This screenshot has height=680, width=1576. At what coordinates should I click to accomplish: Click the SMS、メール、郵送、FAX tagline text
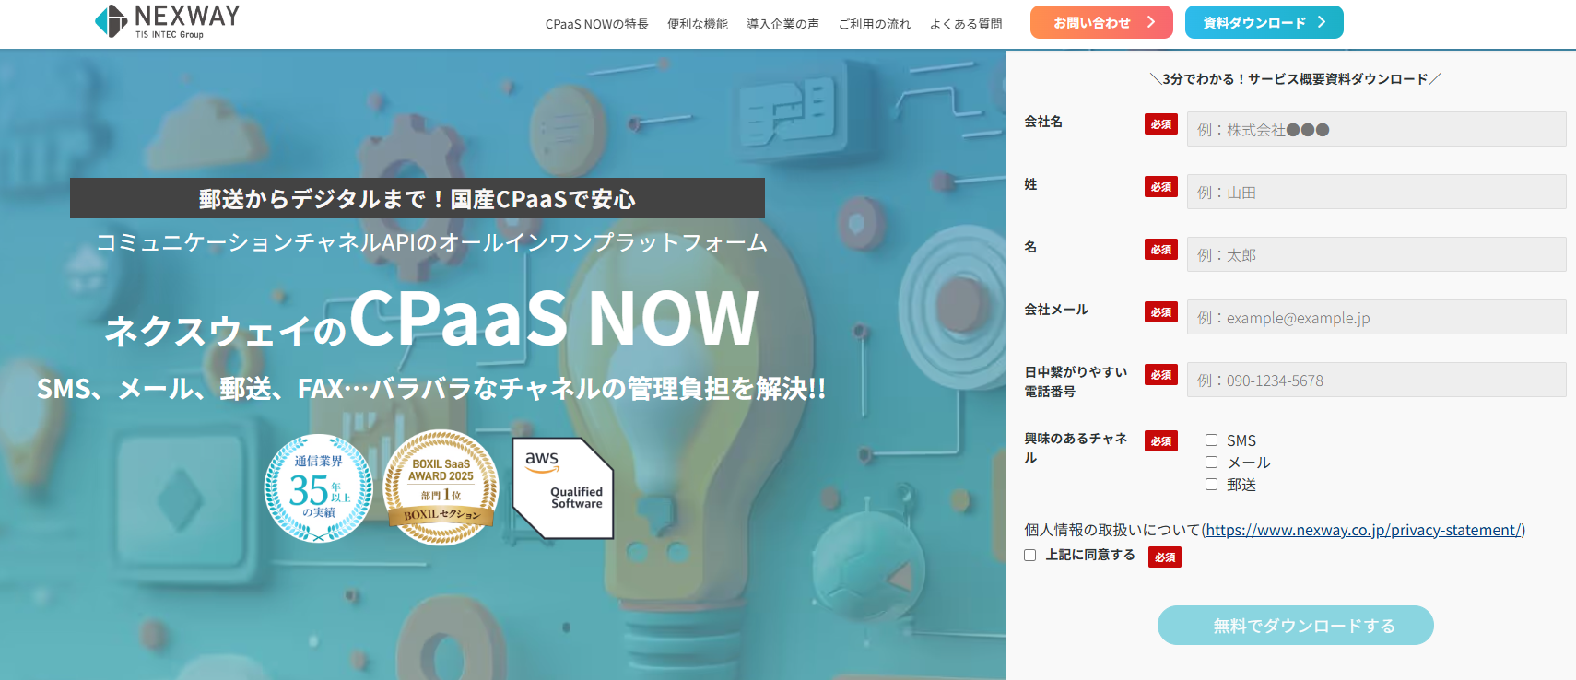click(431, 389)
